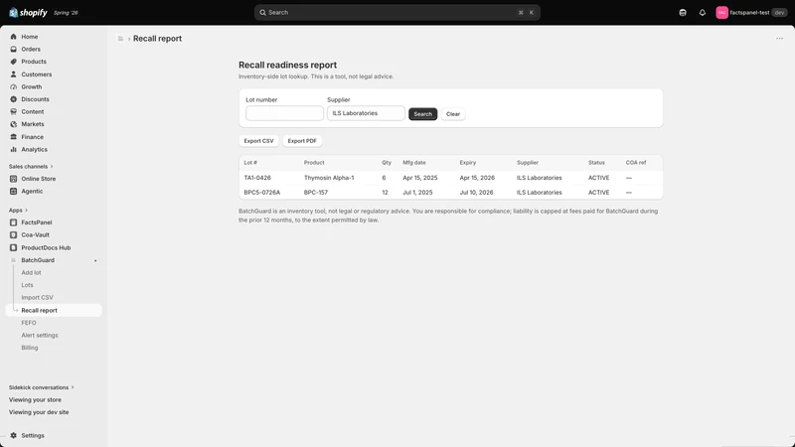
Task: Click the Spring '26 edition label
Action: click(x=66, y=13)
